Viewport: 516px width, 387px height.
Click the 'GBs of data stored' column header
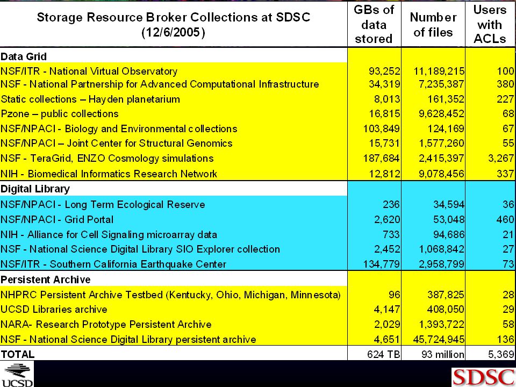pos(374,24)
